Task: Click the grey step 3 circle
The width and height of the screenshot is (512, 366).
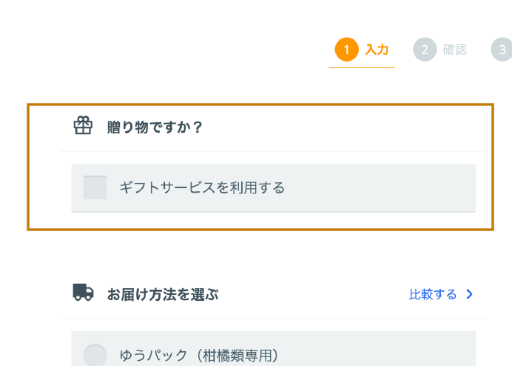Action: pyautogui.click(x=502, y=50)
